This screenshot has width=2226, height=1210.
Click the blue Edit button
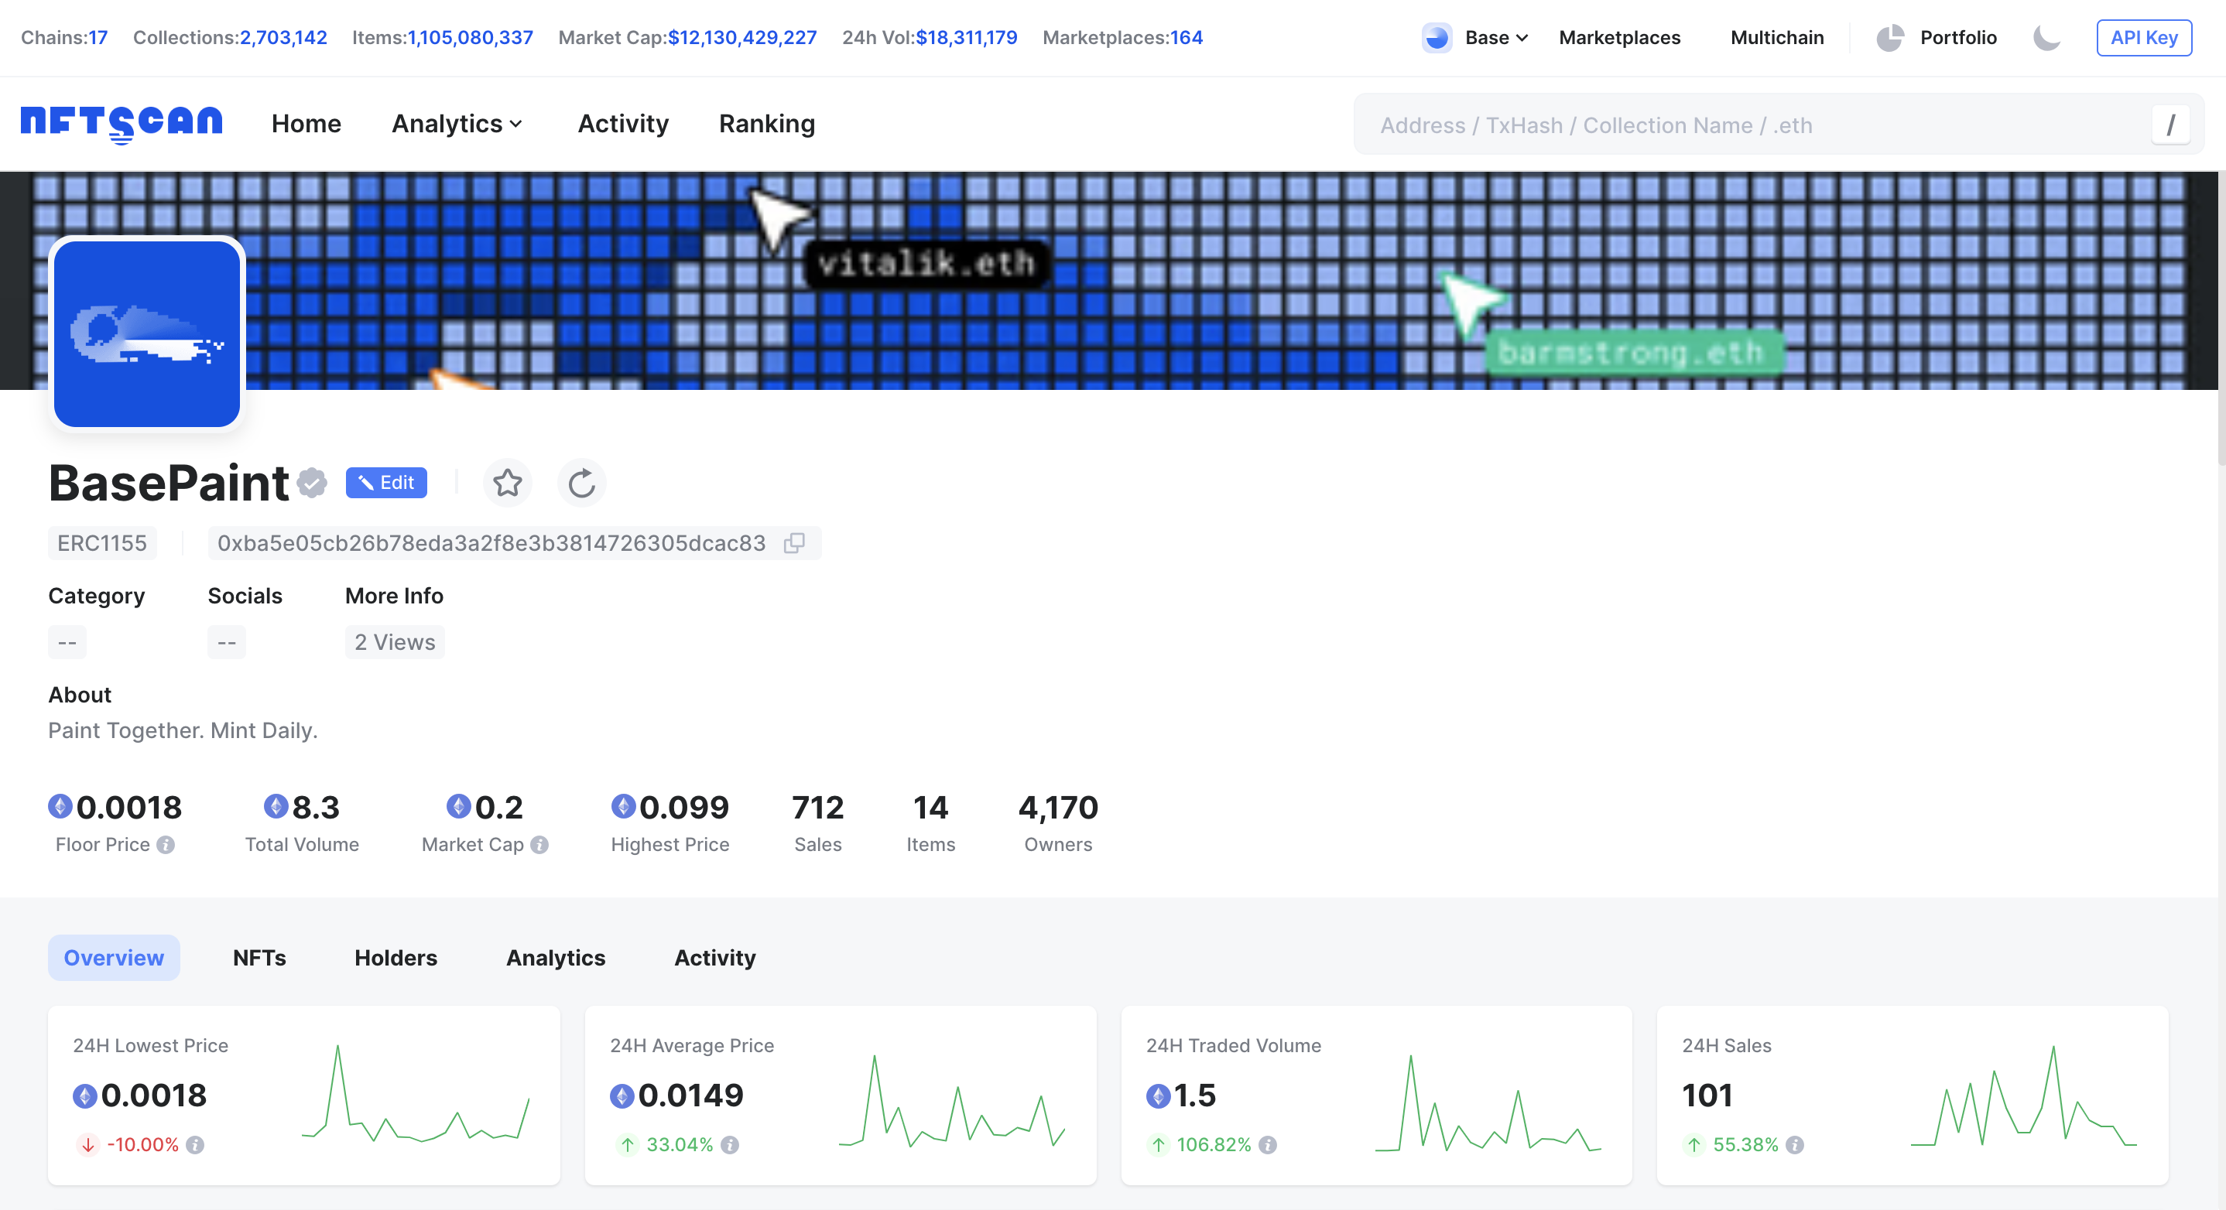386,483
